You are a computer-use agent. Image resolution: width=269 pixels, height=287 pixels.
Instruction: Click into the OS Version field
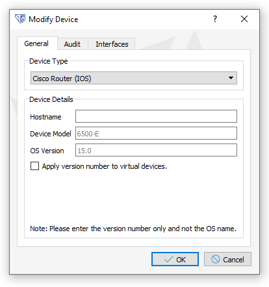pos(156,150)
